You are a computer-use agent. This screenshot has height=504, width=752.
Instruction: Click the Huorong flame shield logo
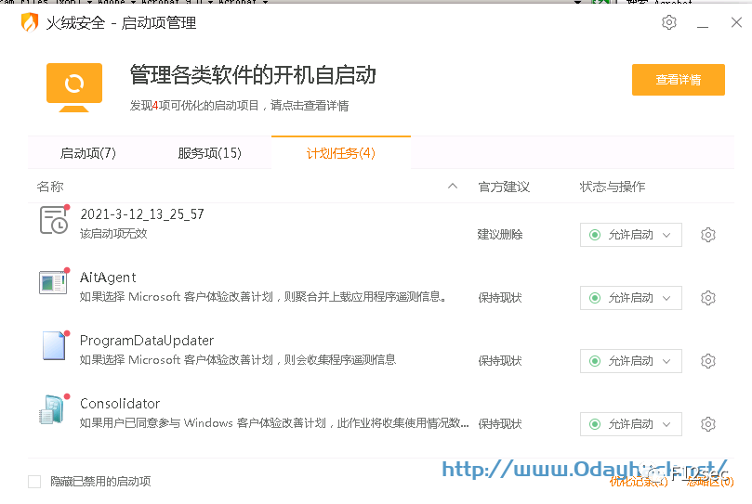tap(30, 22)
